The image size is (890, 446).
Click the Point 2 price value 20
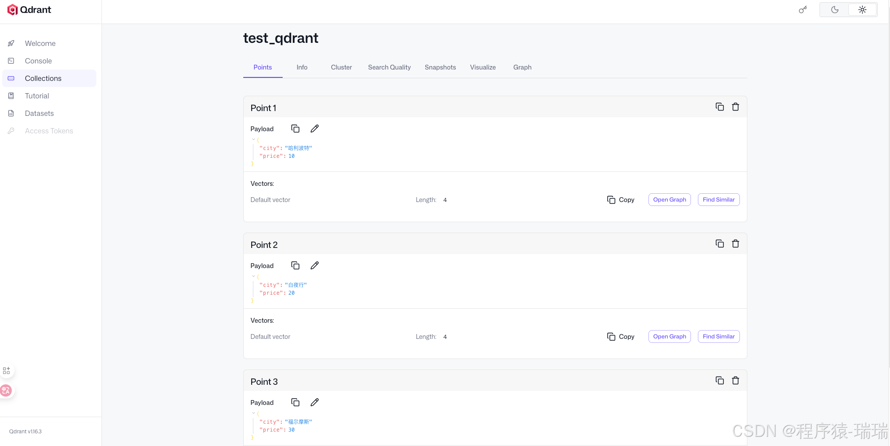[x=291, y=293]
